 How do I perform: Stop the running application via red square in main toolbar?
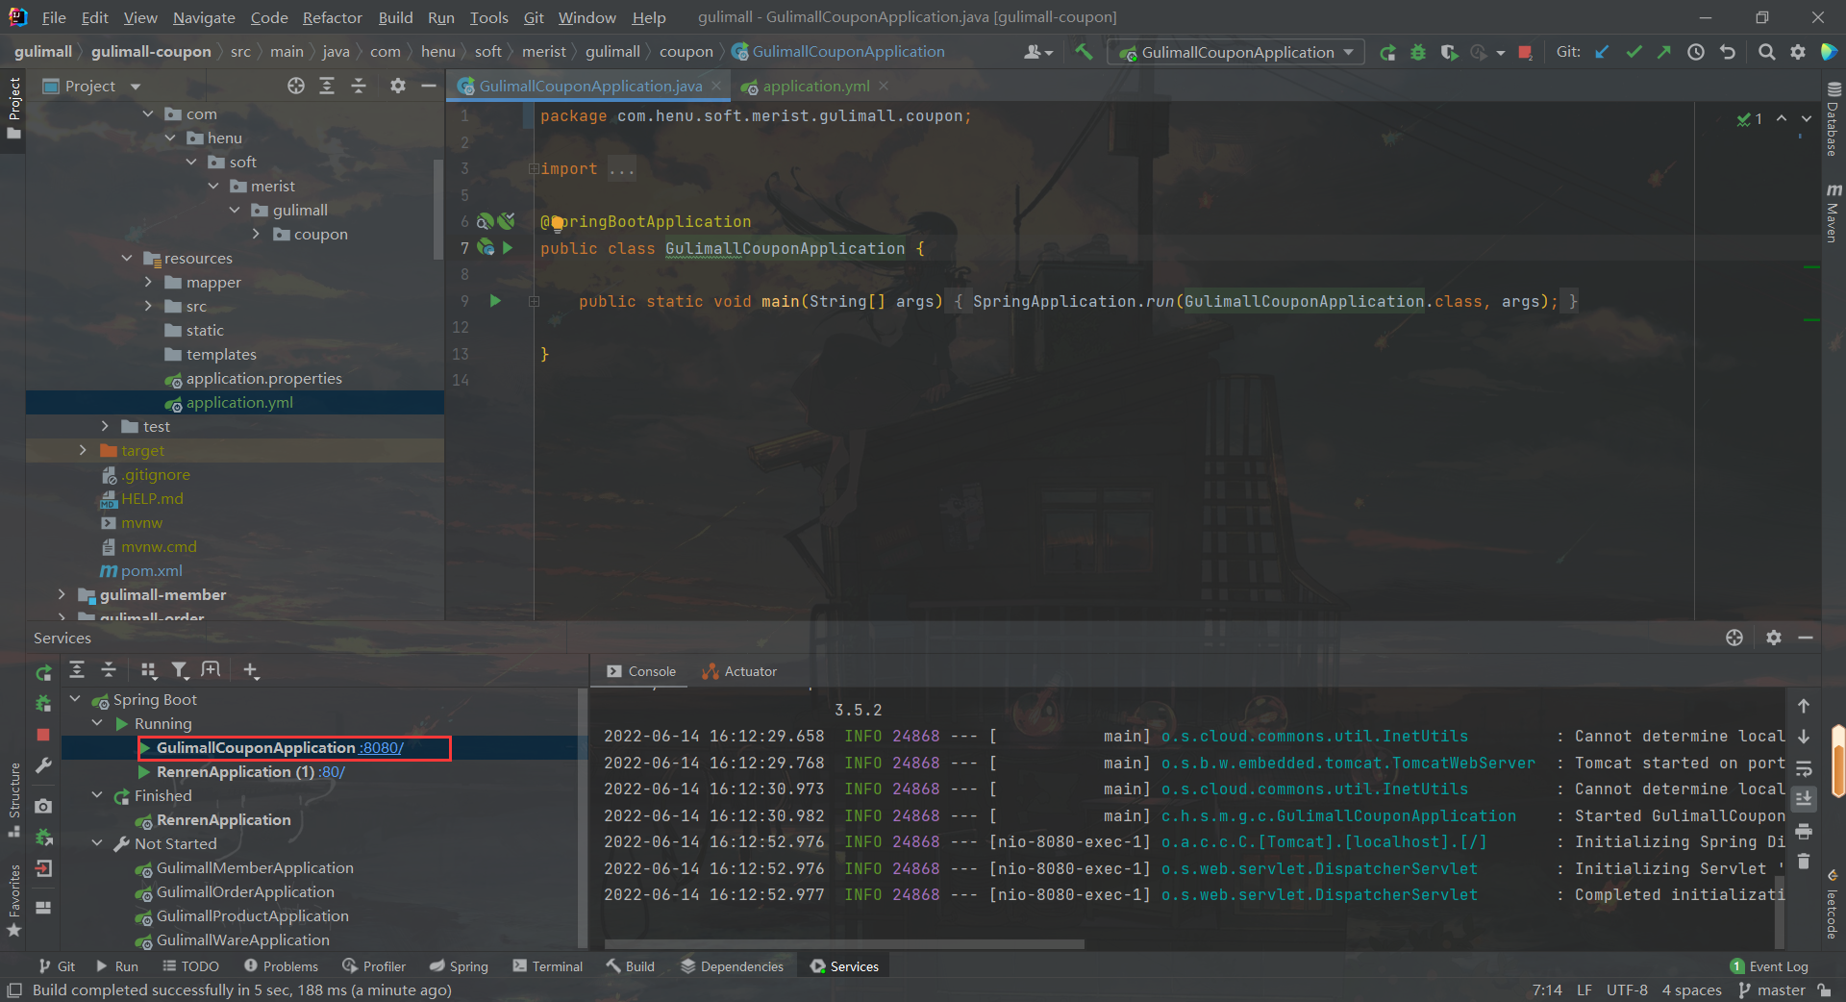1525,52
